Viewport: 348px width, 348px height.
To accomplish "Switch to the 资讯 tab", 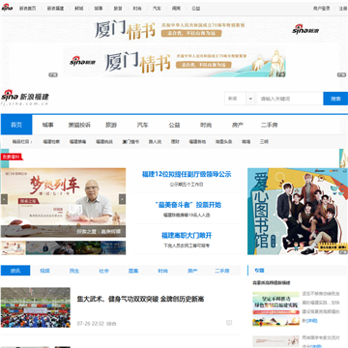I will 15,271.
